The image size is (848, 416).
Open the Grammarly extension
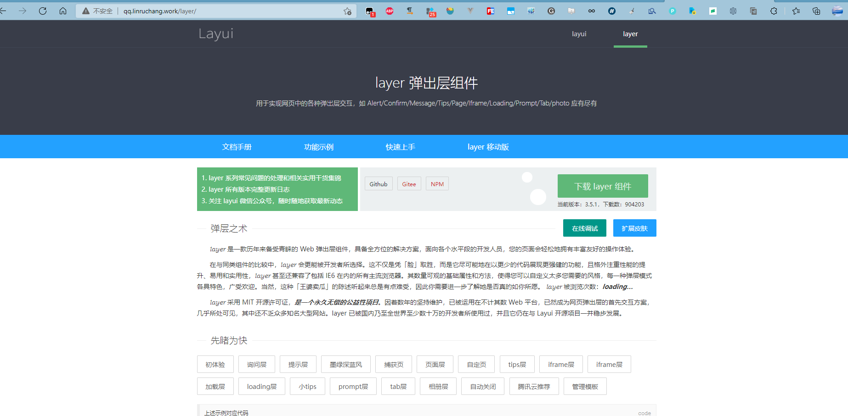(x=551, y=11)
